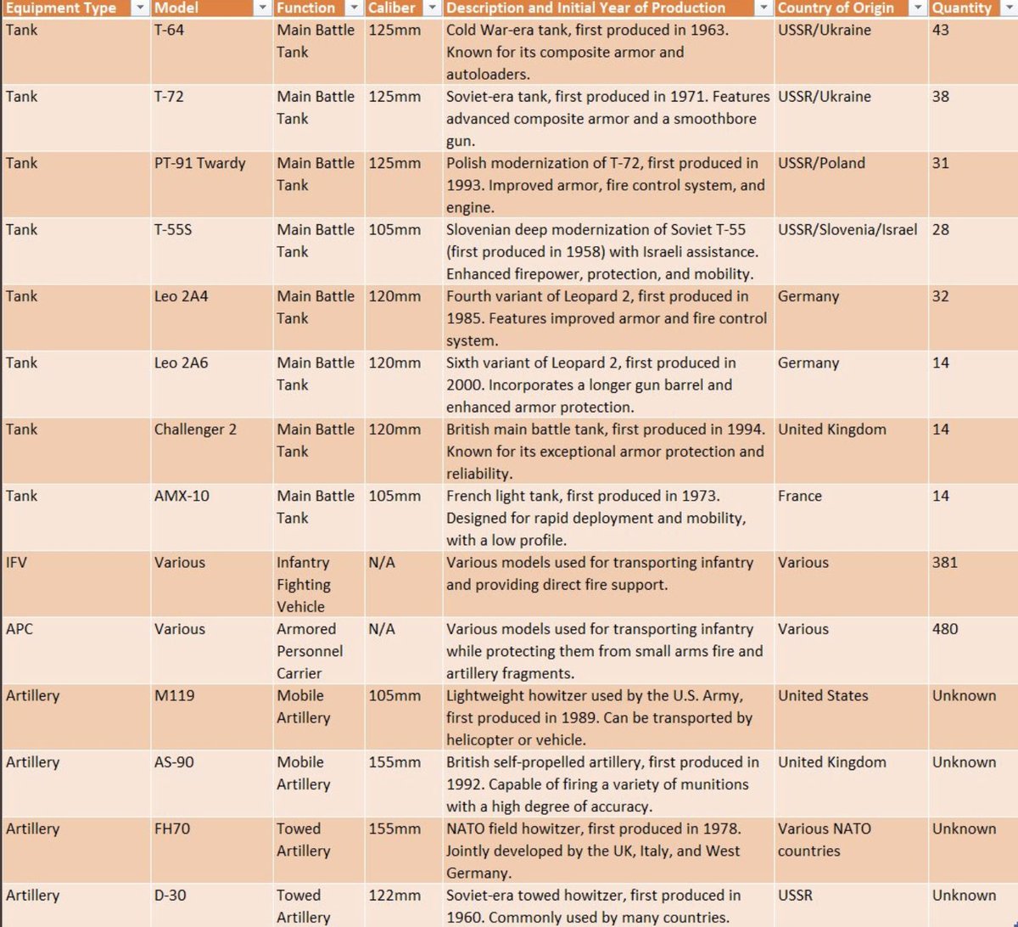Viewport: 1018px width, 927px height.
Task: Open the Equipment Type column filter dropdown
Action: pos(139,8)
